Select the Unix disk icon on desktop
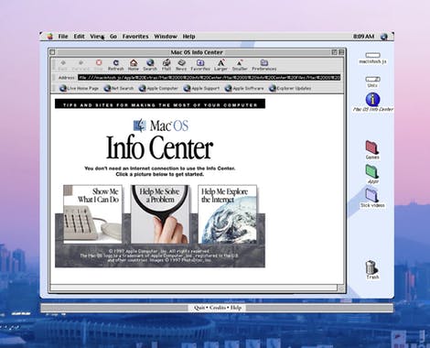This screenshot has width=430, height=348. click(372, 82)
